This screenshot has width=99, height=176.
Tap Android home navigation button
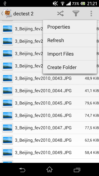coord(50,169)
